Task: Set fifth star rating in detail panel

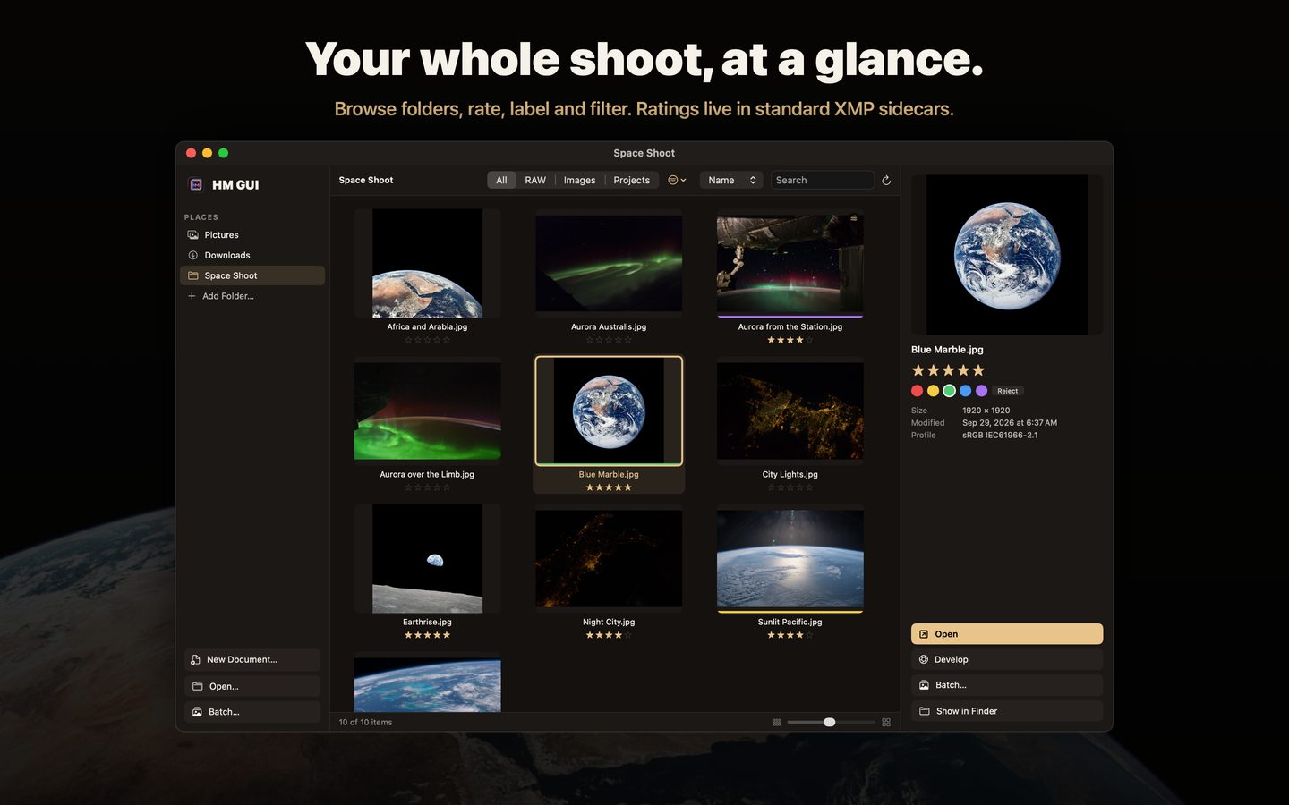Action: click(978, 370)
